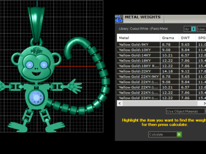Click the scrollbar left arrow
The height and width of the screenshot is (154, 206).
pos(120,103)
